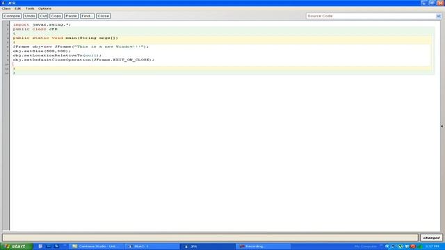
Task: Open the Class menu
Action: tap(6, 8)
